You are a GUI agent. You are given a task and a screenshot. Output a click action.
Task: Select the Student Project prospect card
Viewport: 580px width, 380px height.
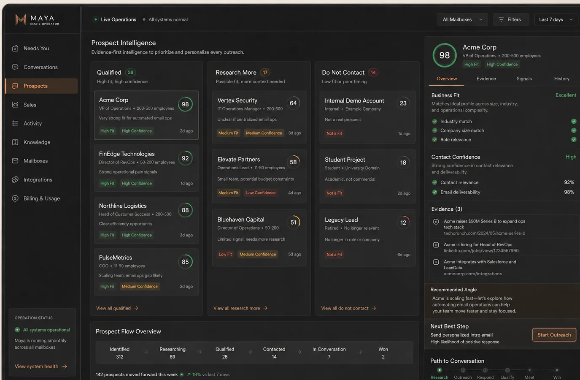click(x=367, y=176)
